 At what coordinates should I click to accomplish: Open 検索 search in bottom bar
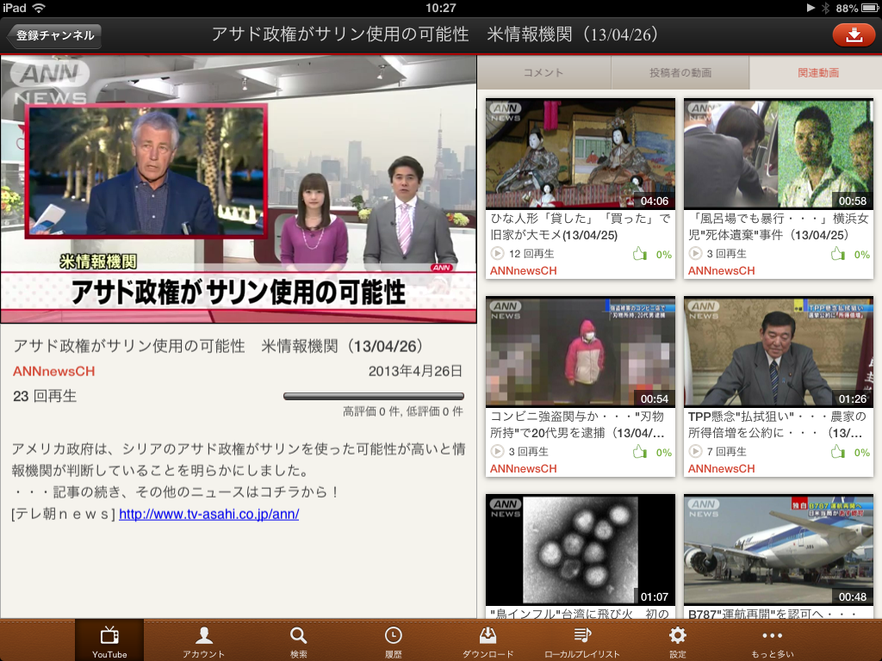[299, 640]
